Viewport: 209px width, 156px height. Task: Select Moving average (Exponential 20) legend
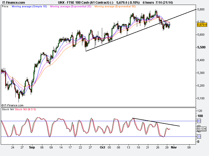click(71, 6)
